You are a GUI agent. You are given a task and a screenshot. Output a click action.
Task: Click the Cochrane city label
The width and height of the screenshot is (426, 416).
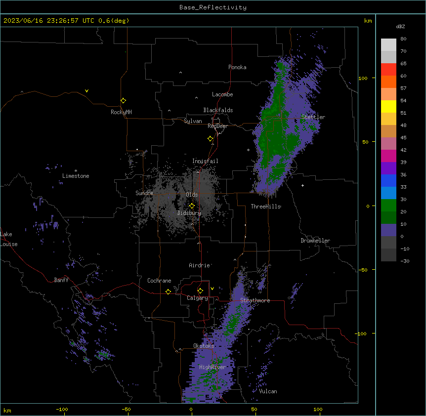coord(159,281)
